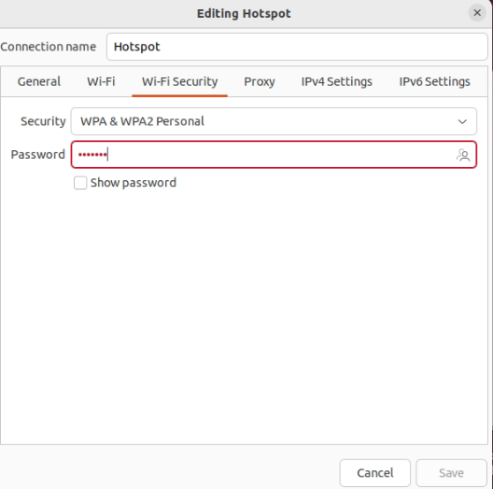Viewport: 493px width, 489px height.
Task: Click the Password field label
Action: point(37,155)
